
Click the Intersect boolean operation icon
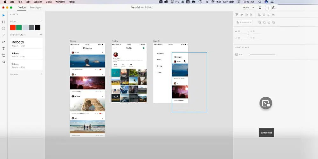click(x=269, y=22)
